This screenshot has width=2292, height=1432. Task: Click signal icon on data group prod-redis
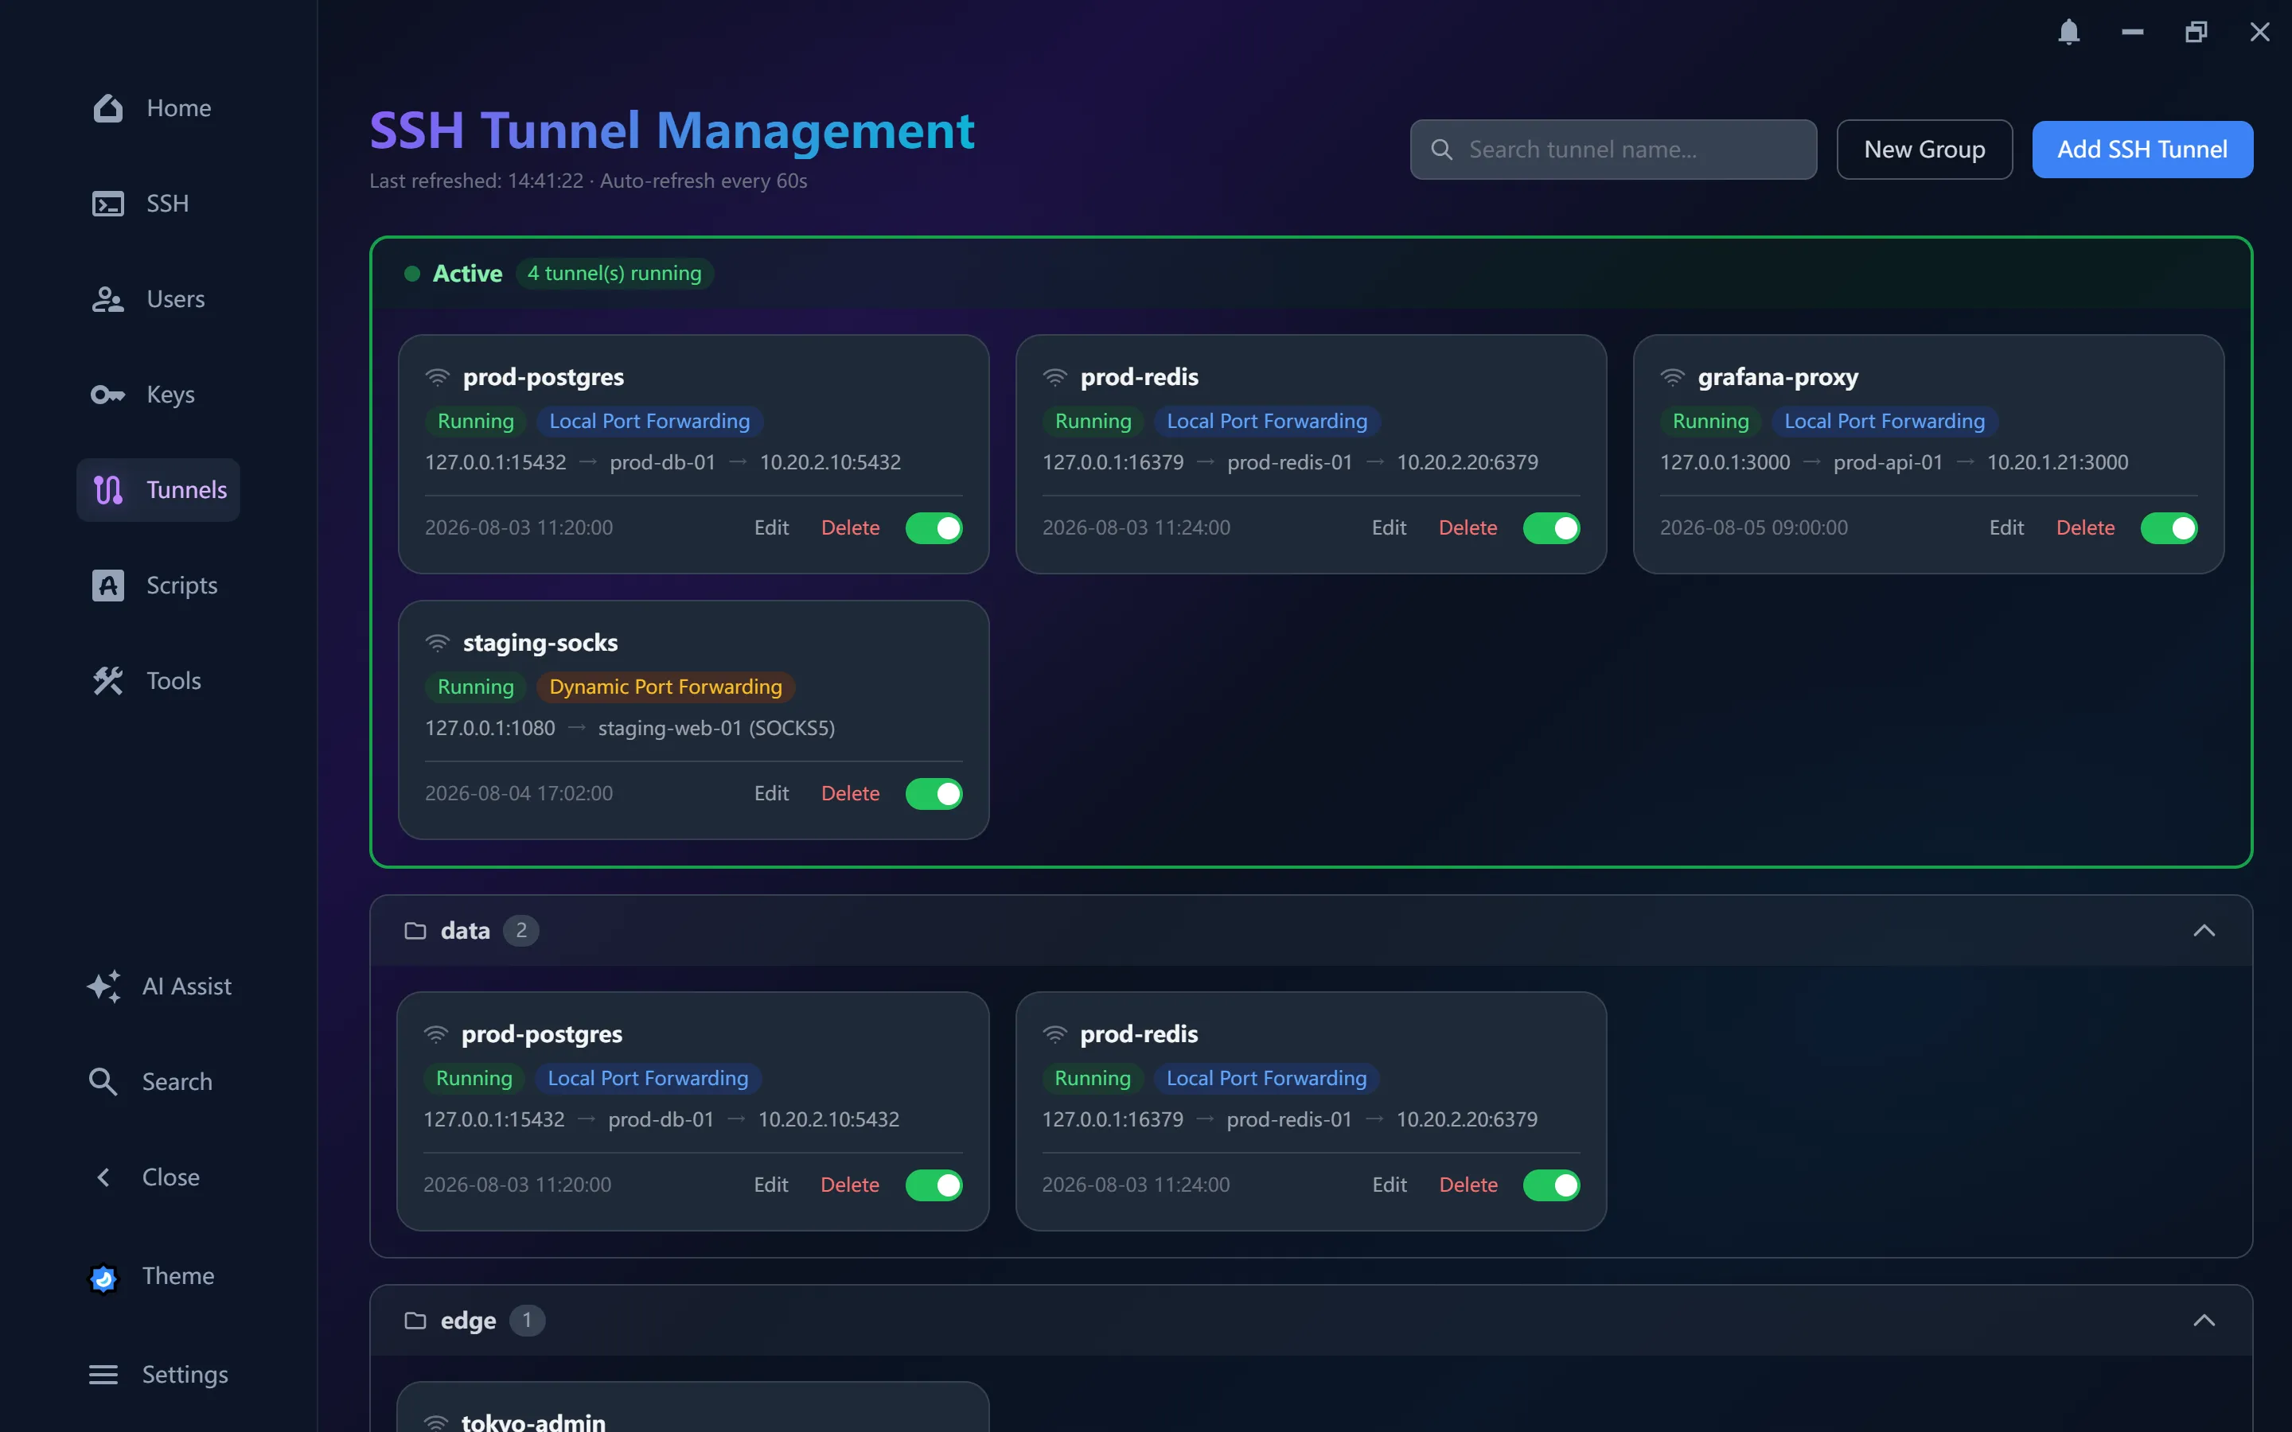[x=1055, y=1034]
